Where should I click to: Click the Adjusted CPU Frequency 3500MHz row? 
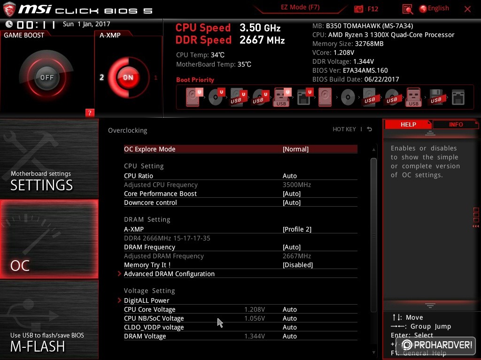pyautogui.click(x=240, y=185)
